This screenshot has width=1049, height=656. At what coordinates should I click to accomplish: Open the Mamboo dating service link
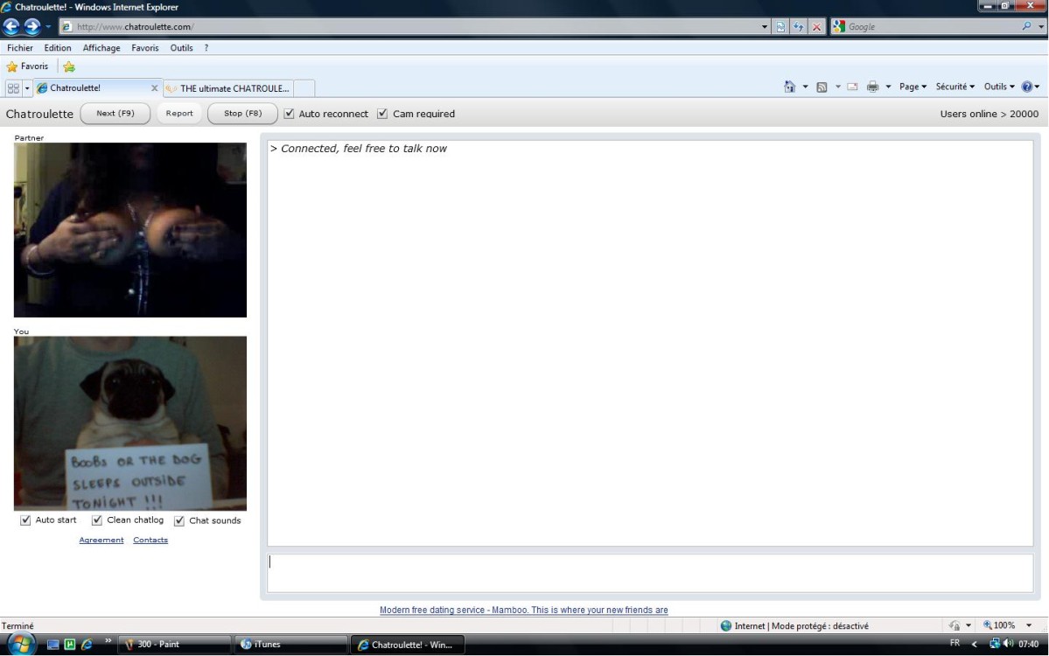click(523, 610)
